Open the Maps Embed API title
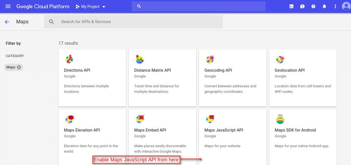This screenshot has width=351, height=165. [x=150, y=130]
